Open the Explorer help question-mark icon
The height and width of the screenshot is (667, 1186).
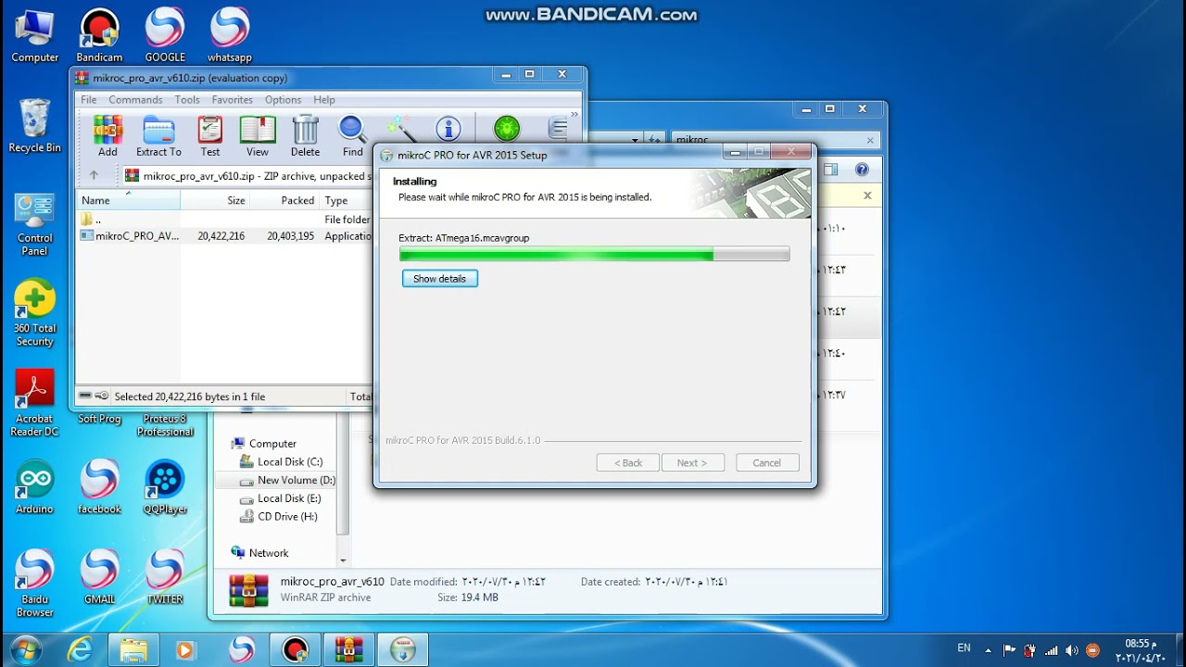(862, 170)
